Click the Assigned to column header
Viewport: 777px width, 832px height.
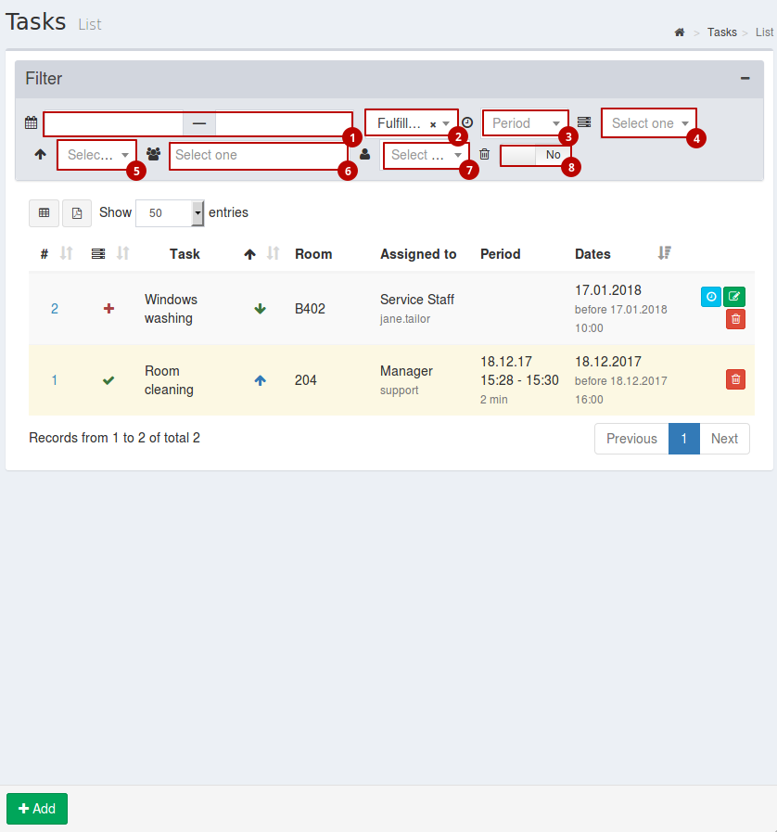click(418, 254)
